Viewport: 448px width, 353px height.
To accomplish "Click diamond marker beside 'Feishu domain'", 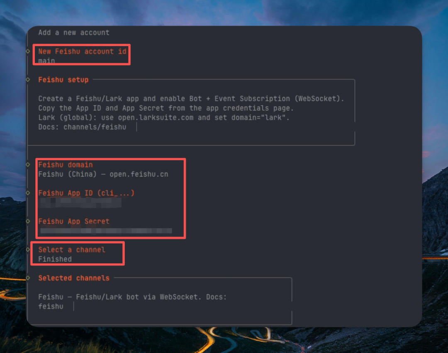I will 28,165.
